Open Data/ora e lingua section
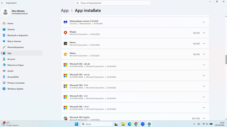Image resolution: width=227 pixels, height=127 pixels. tap(22, 65)
